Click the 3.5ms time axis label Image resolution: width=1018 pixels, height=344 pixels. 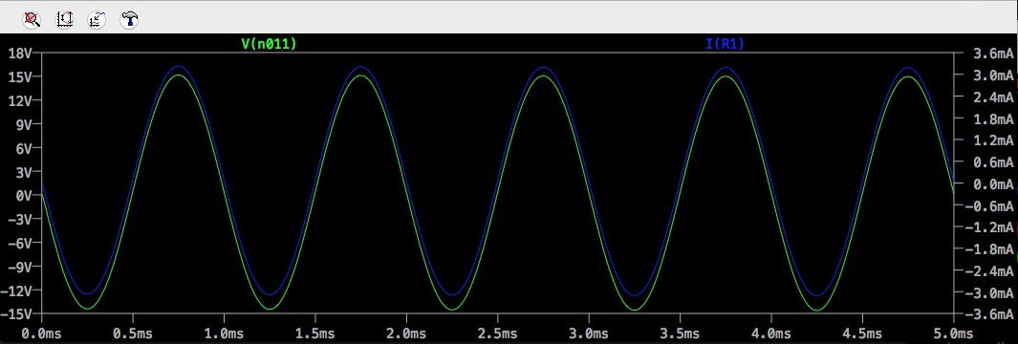coord(680,333)
